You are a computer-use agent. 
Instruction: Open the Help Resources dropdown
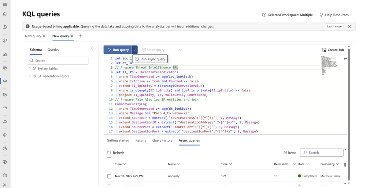click(x=336, y=15)
